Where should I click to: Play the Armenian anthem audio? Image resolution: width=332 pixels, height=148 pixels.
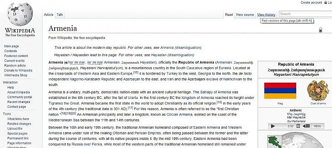coord(273,126)
